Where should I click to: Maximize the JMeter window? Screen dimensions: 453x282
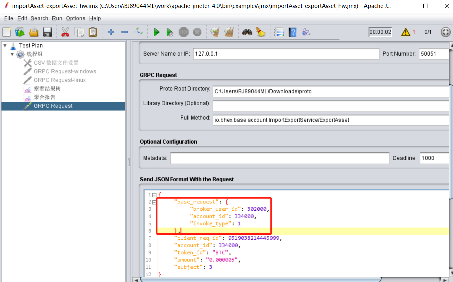coord(425,6)
